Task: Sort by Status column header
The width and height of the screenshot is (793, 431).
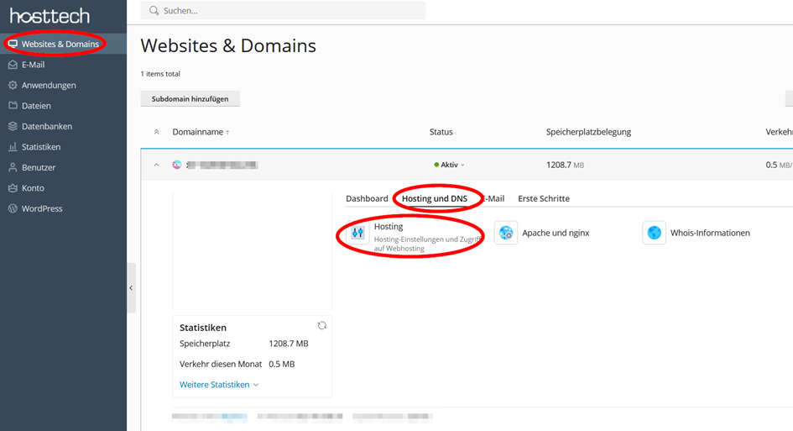Action: [x=441, y=132]
